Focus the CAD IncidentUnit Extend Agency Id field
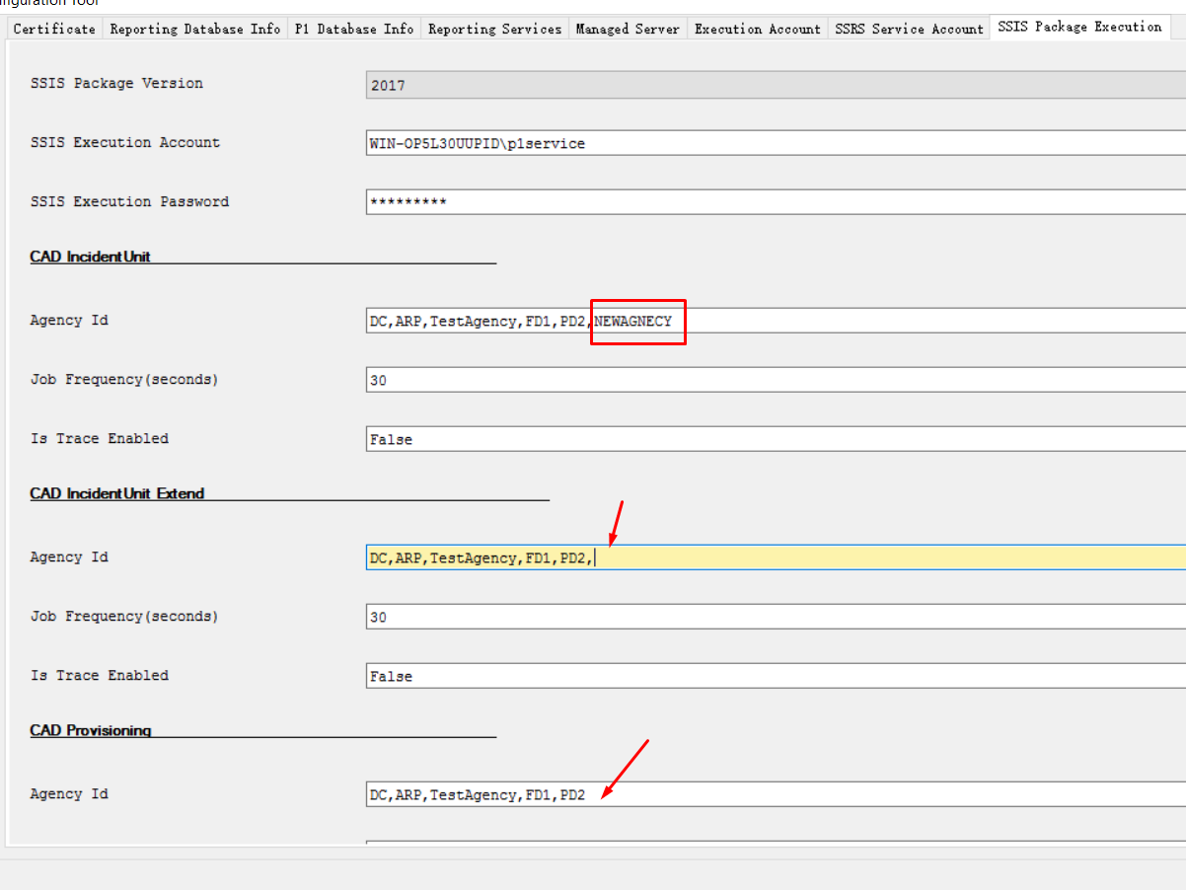 [x=776, y=557]
